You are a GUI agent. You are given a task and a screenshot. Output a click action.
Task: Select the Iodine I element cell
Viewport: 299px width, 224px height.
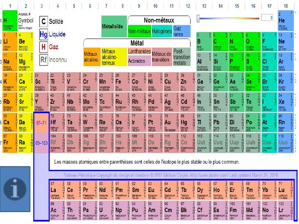(269, 102)
